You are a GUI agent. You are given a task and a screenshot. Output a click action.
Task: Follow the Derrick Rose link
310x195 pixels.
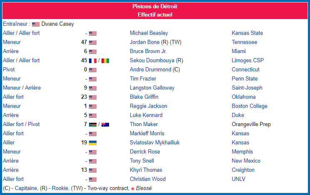click(145, 151)
